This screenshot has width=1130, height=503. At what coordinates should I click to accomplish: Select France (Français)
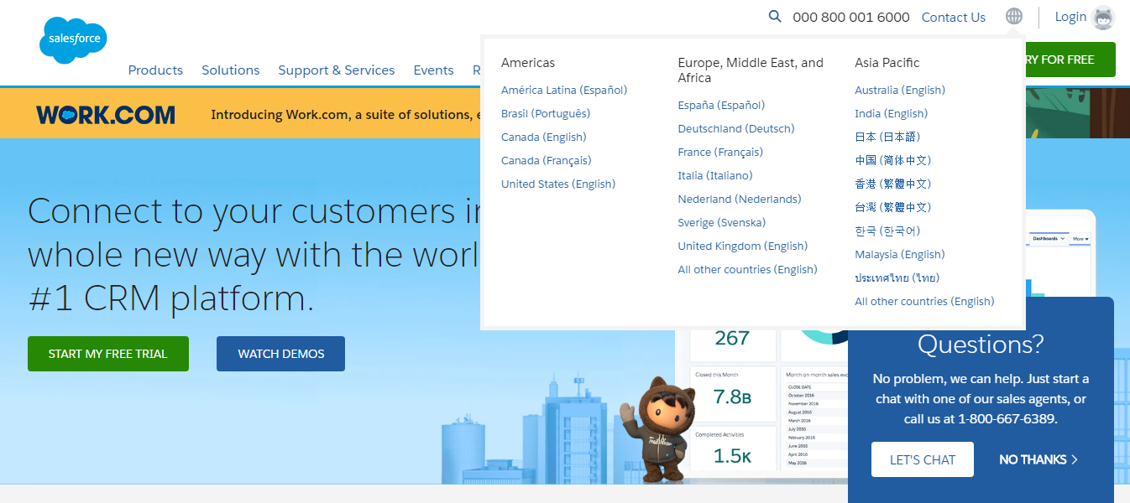coord(721,152)
